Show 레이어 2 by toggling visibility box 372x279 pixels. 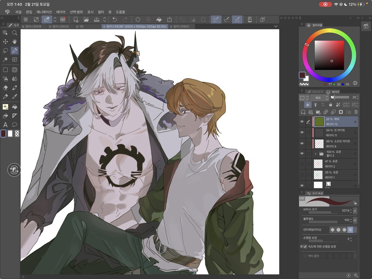(x=302, y=164)
